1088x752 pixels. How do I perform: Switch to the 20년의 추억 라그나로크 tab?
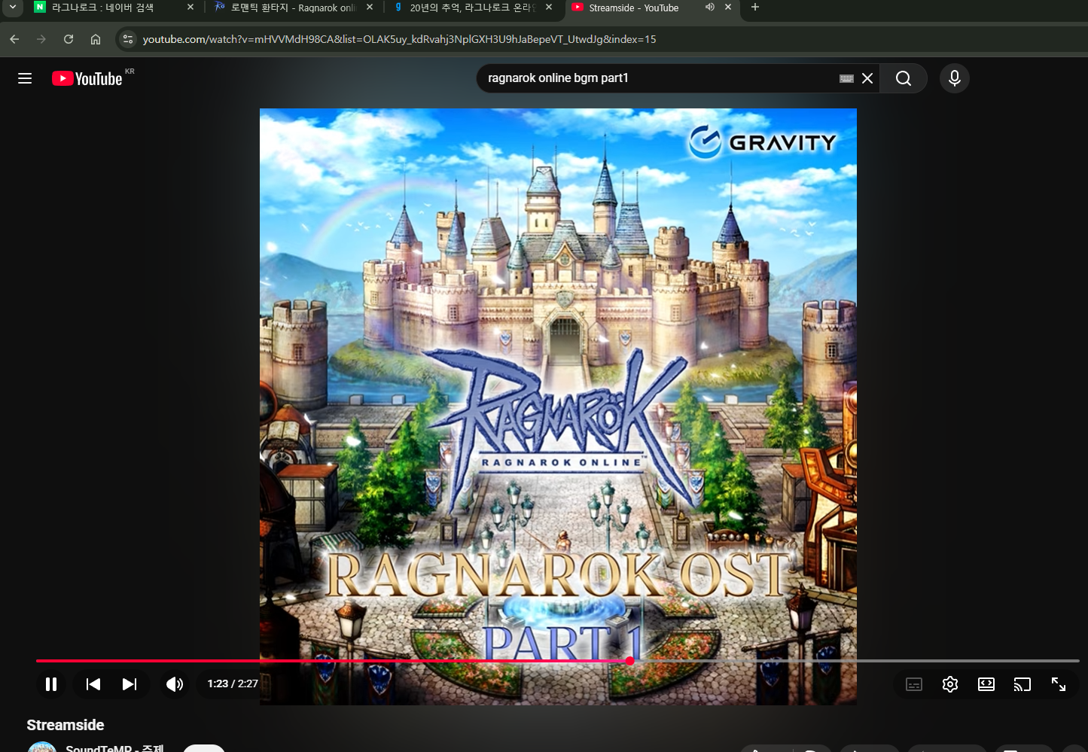[x=471, y=8]
